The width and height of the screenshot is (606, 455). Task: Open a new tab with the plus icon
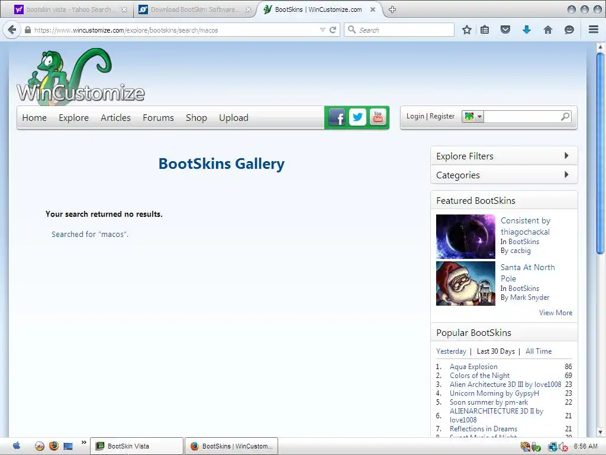(x=392, y=9)
